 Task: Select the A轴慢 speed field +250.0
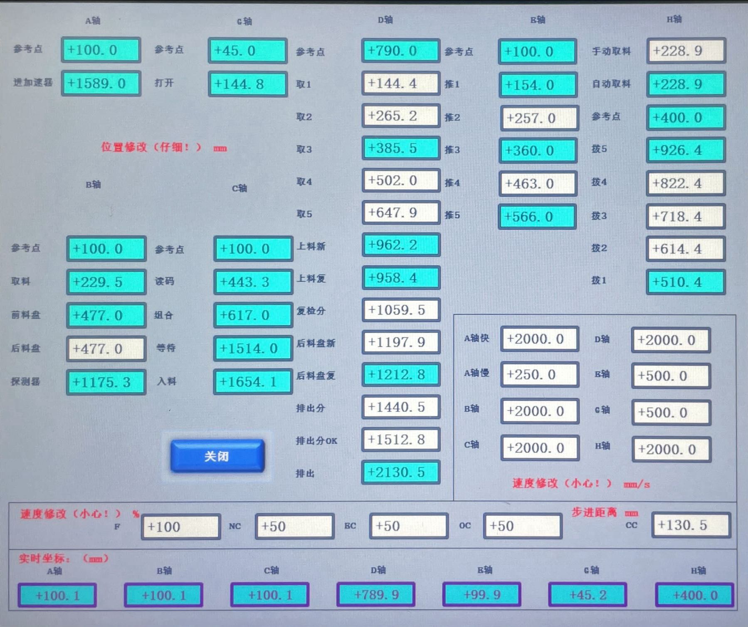coord(539,375)
